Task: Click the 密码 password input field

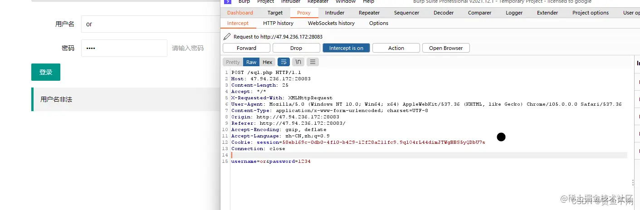Action: coord(124,48)
